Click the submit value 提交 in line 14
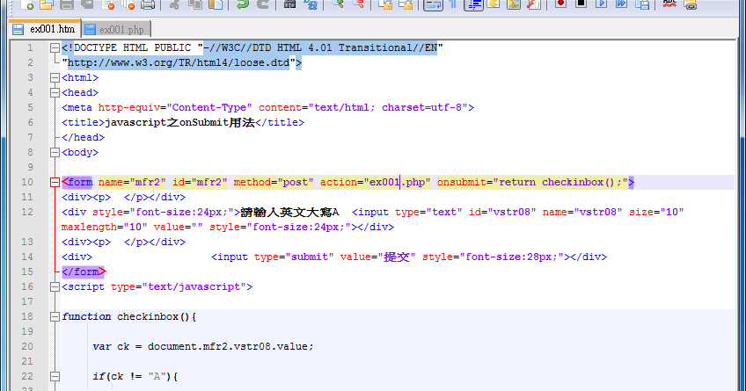The width and height of the screenshot is (746, 391). pos(397,257)
